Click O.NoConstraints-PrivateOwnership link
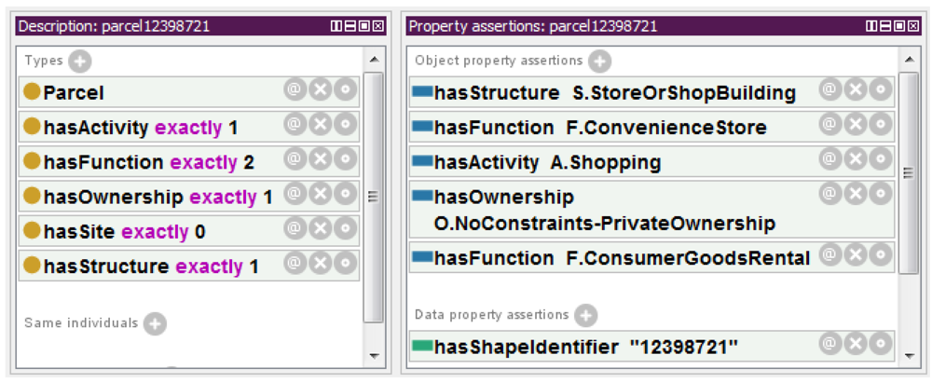Viewport: 932px width, 383px height. (605, 224)
